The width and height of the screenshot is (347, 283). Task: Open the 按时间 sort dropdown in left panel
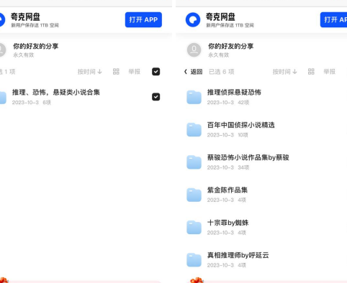click(x=90, y=72)
